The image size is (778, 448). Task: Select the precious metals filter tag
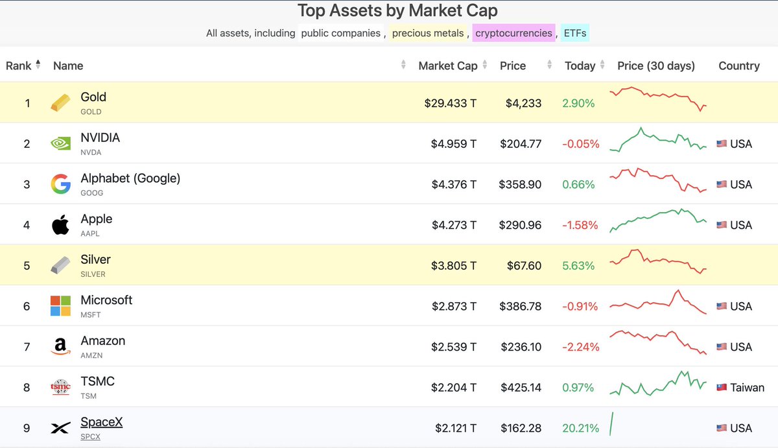[x=428, y=33]
